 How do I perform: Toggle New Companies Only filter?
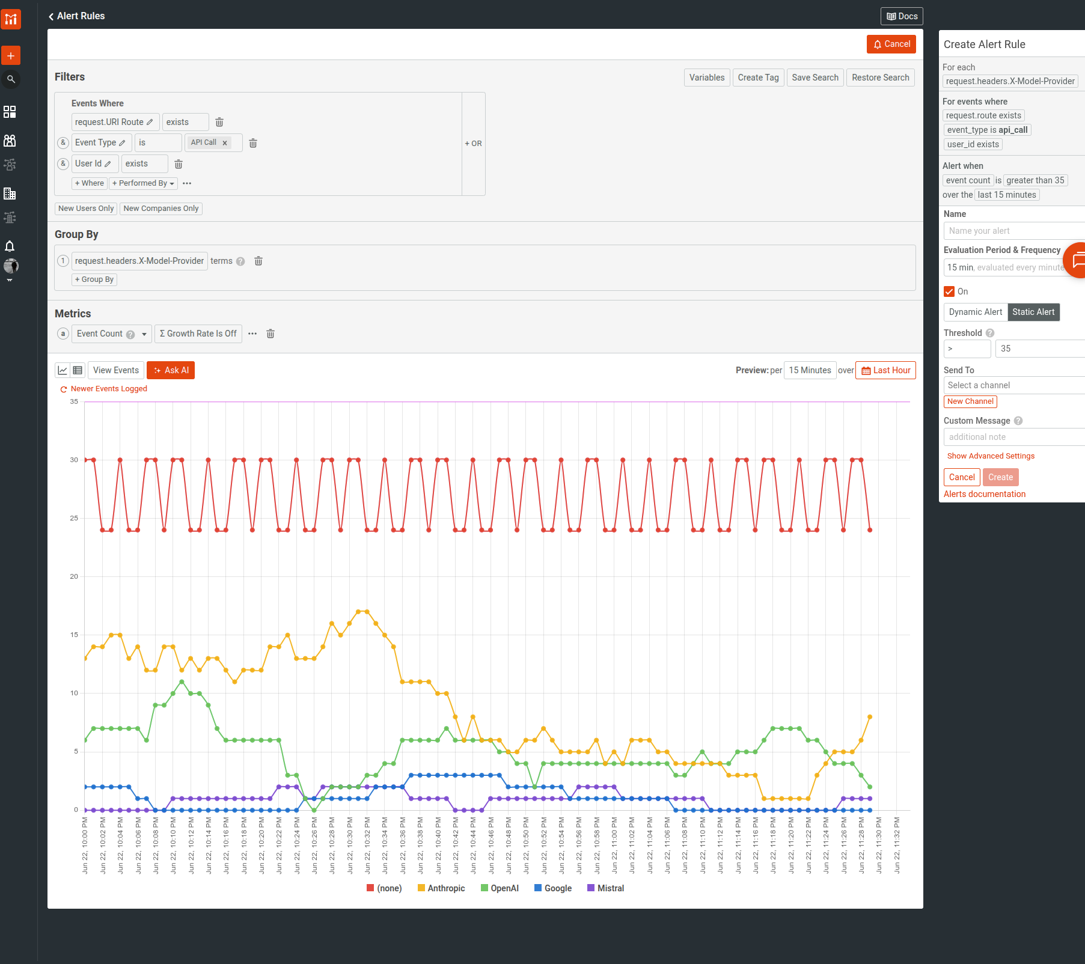[161, 209]
